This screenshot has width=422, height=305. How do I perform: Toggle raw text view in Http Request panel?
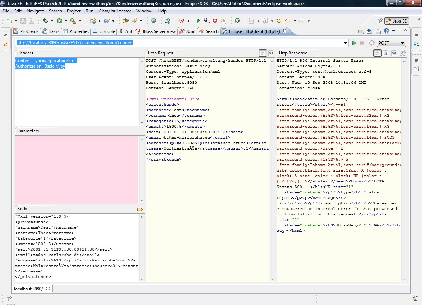[x=262, y=53]
